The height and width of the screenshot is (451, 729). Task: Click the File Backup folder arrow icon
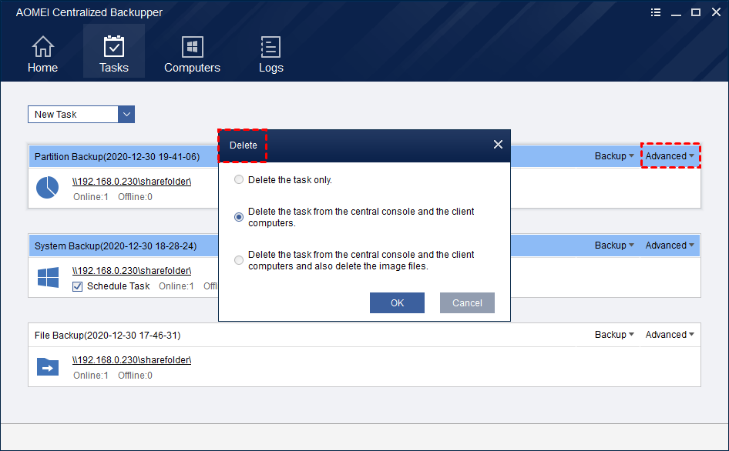(48, 367)
